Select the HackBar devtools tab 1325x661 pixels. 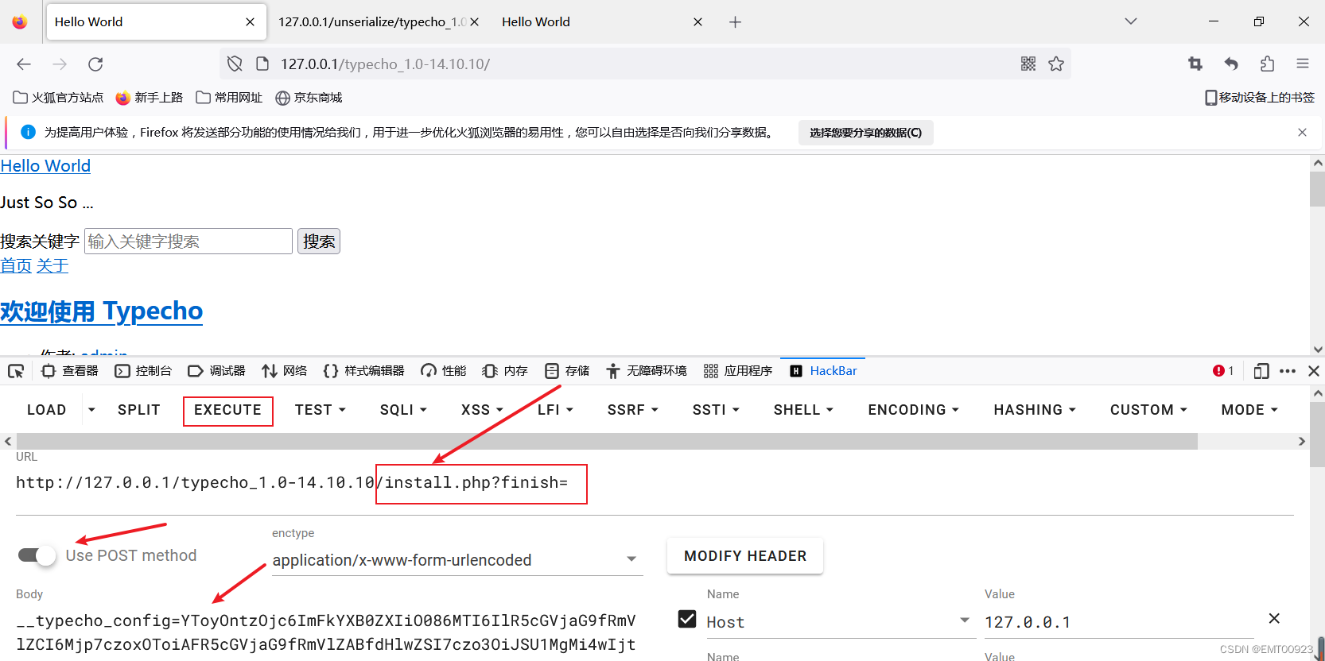point(823,371)
